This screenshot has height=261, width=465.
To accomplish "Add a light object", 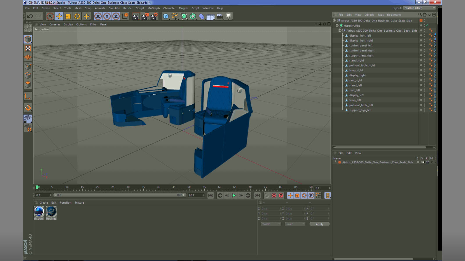I will pos(228,16).
